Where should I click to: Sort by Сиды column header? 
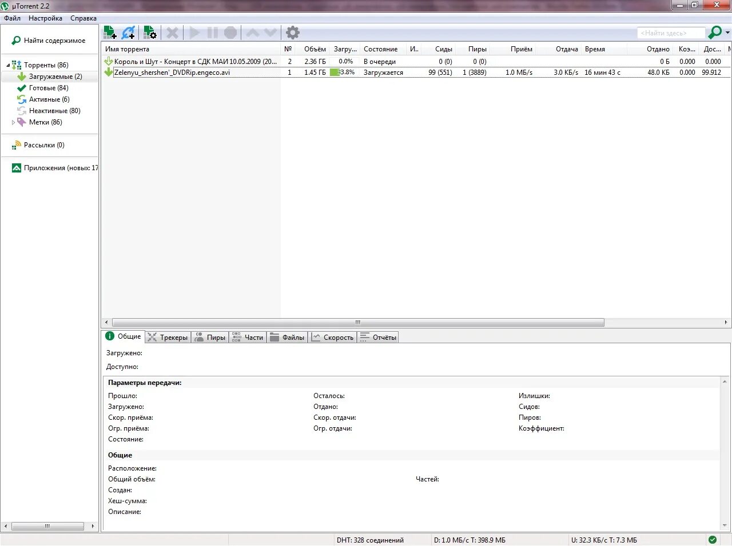point(439,49)
